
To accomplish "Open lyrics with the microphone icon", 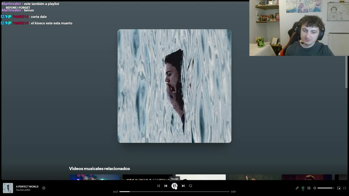I will 297,188.
